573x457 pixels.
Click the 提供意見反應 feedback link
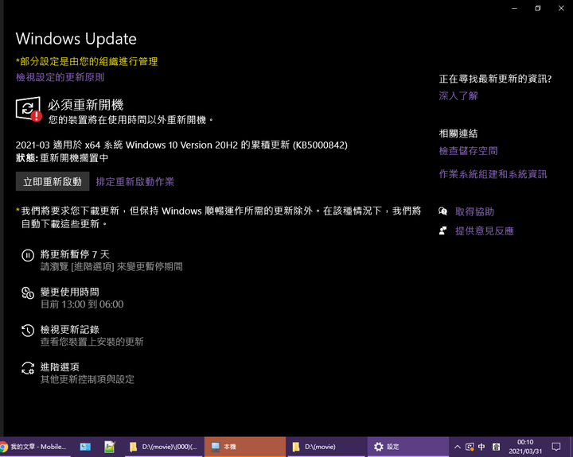pos(484,231)
